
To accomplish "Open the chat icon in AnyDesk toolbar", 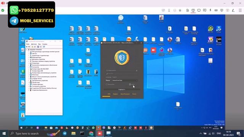I will pos(205,10).
